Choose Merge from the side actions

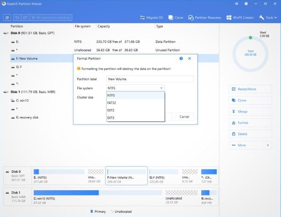tap(250, 111)
